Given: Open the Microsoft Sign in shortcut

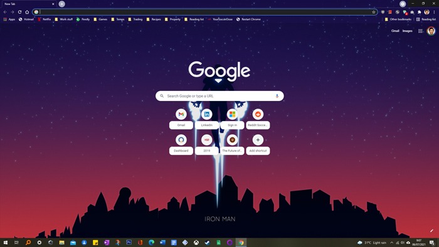Looking at the screenshot, I should tap(233, 119).
